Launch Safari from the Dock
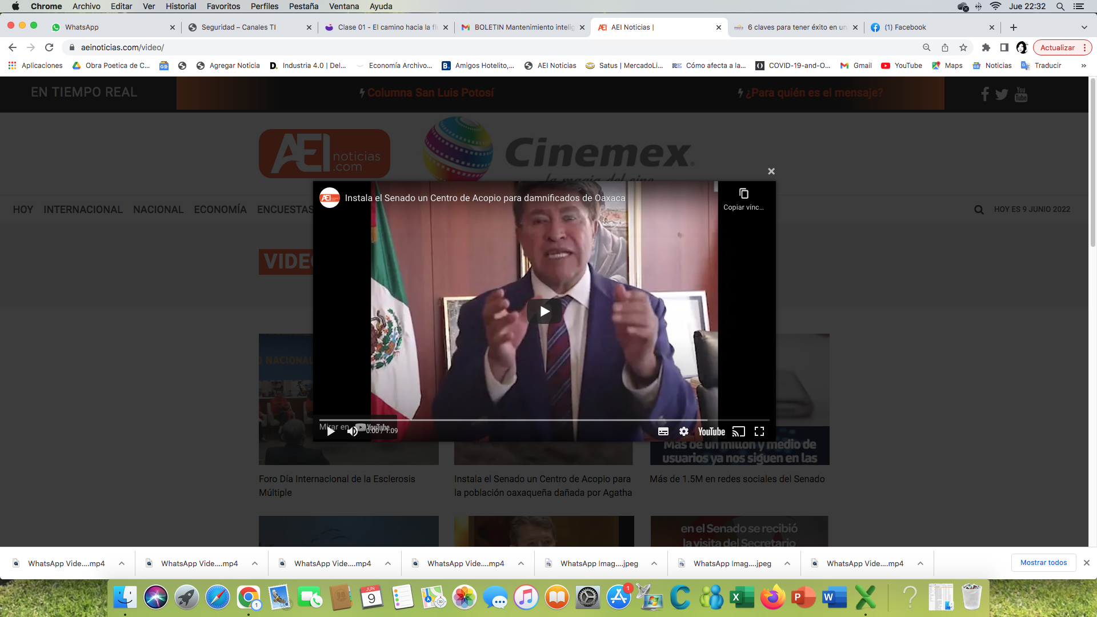The height and width of the screenshot is (617, 1097). click(x=217, y=598)
